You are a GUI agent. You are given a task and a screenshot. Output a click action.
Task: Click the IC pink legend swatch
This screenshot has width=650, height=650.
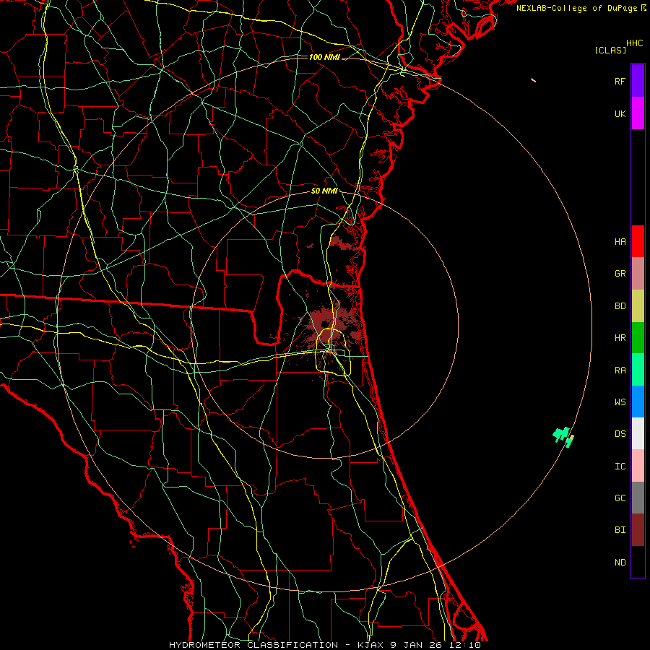coord(638,466)
